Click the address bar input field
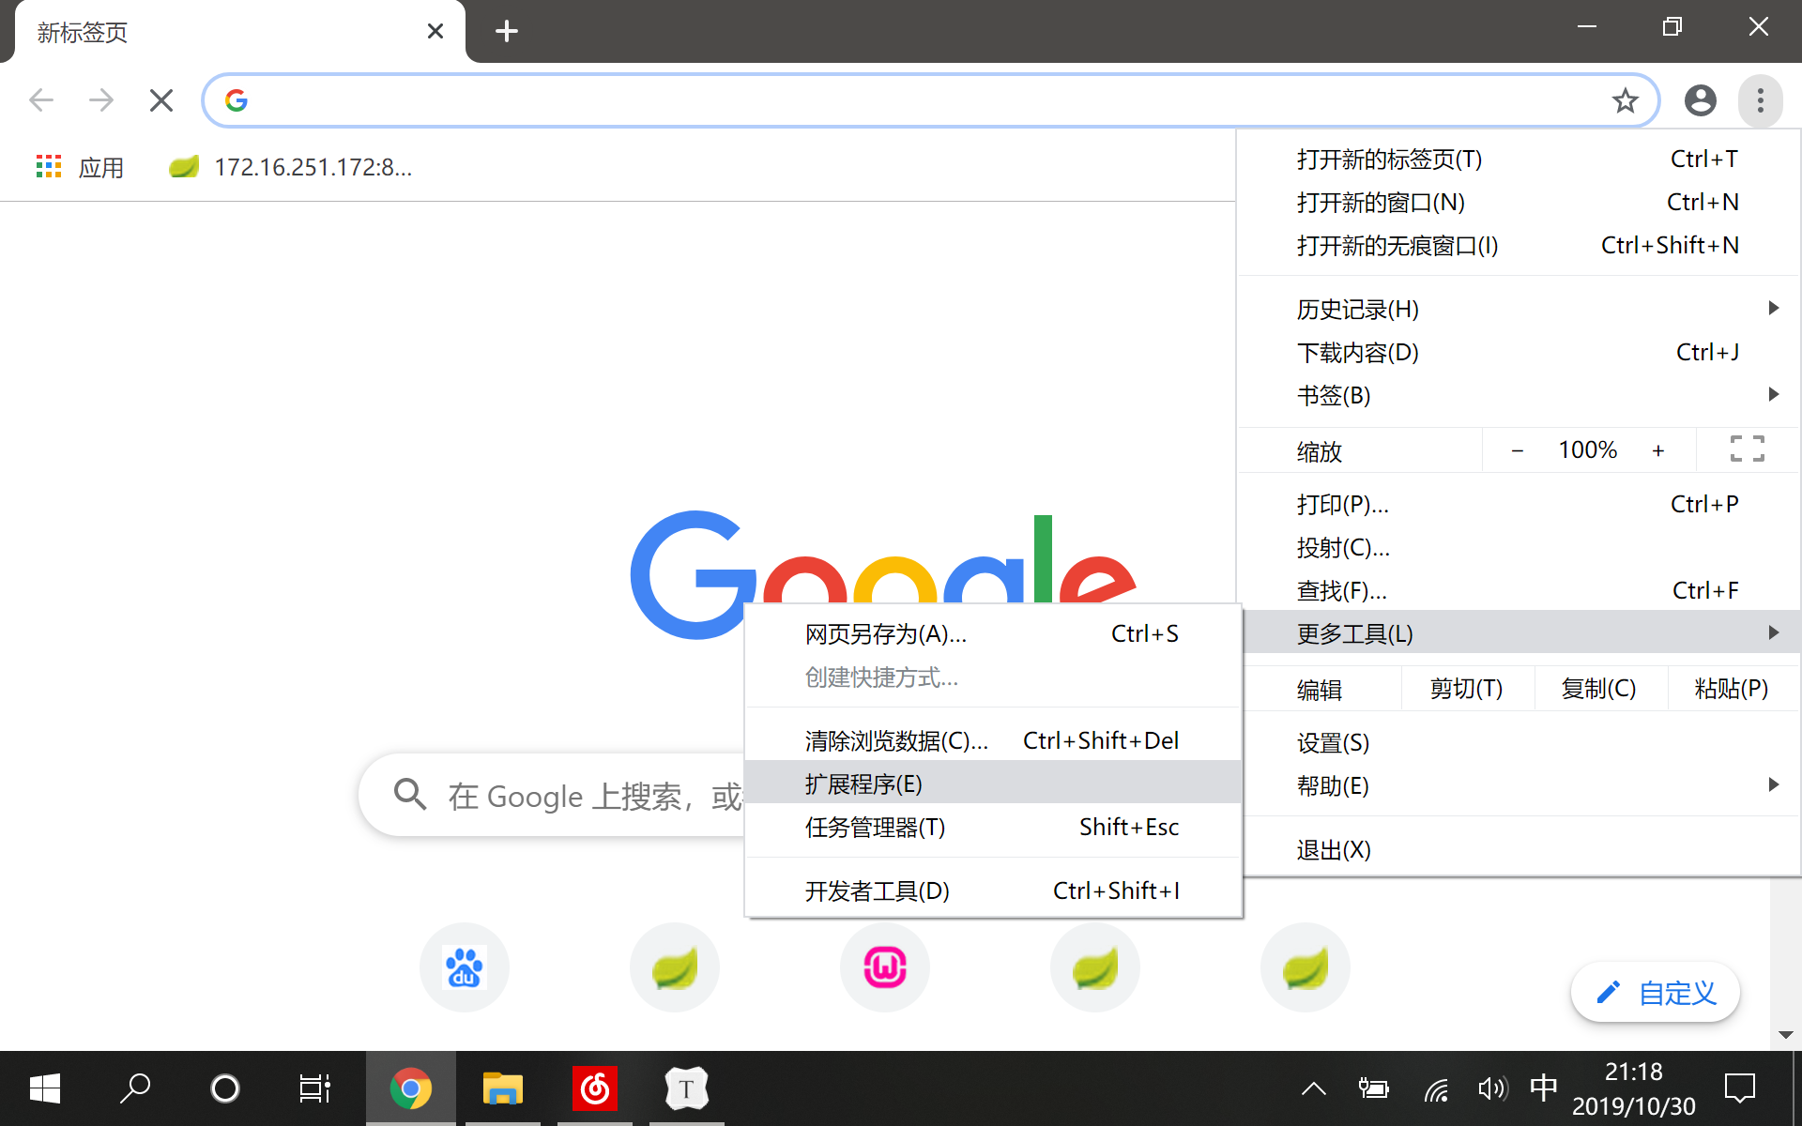 coord(929,100)
